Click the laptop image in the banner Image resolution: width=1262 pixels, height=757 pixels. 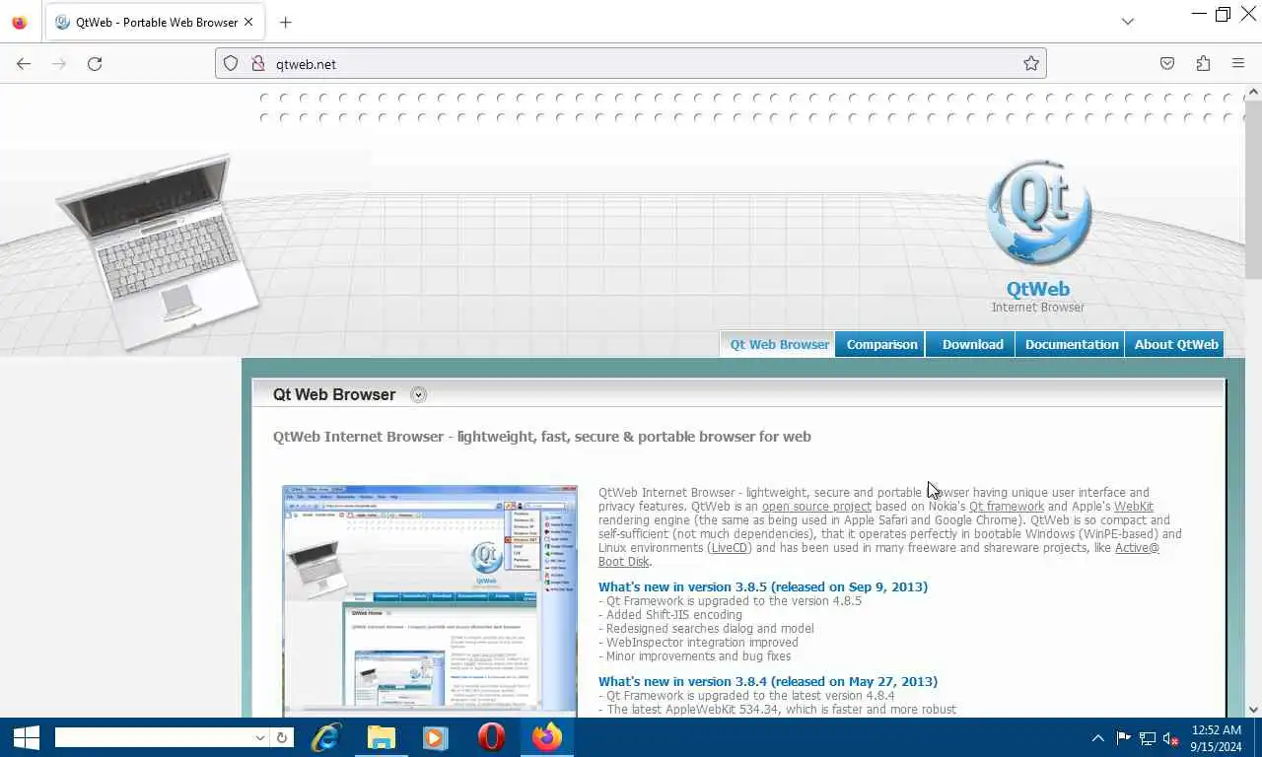coord(158,252)
